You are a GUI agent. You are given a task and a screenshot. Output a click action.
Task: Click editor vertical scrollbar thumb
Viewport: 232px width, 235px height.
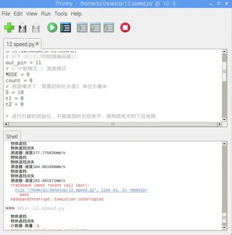pos(224,72)
